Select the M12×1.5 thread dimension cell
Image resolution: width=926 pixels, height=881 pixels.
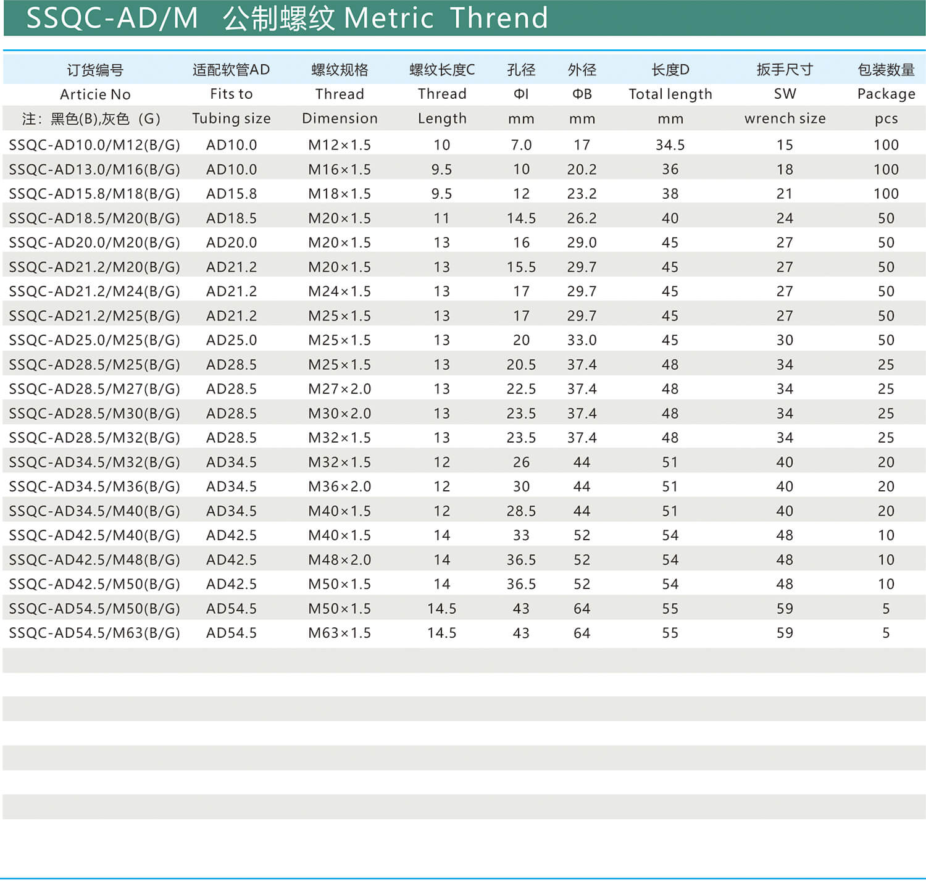340,145
